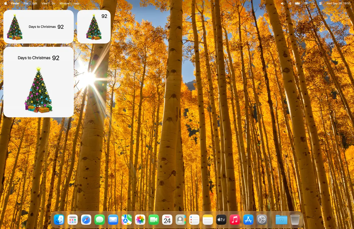
Task: Launch the Apple TV app
Action: point(221,219)
